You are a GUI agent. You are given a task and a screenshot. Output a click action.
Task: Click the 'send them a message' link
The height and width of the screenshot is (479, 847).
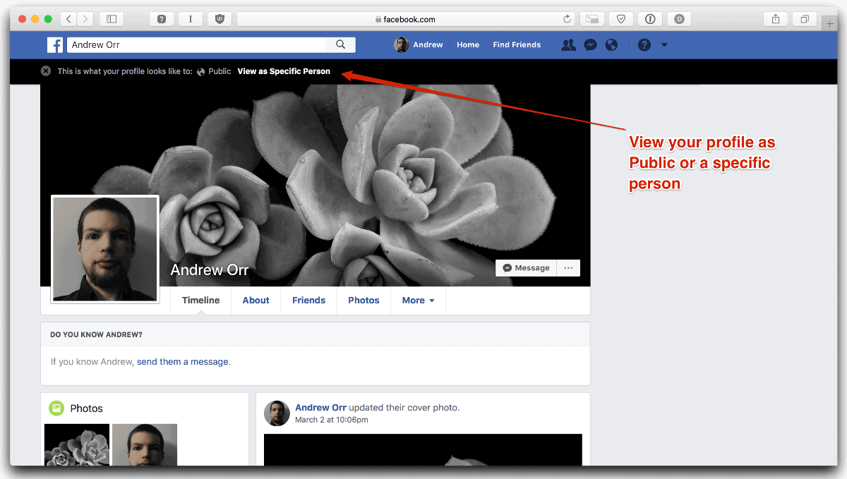click(x=183, y=362)
